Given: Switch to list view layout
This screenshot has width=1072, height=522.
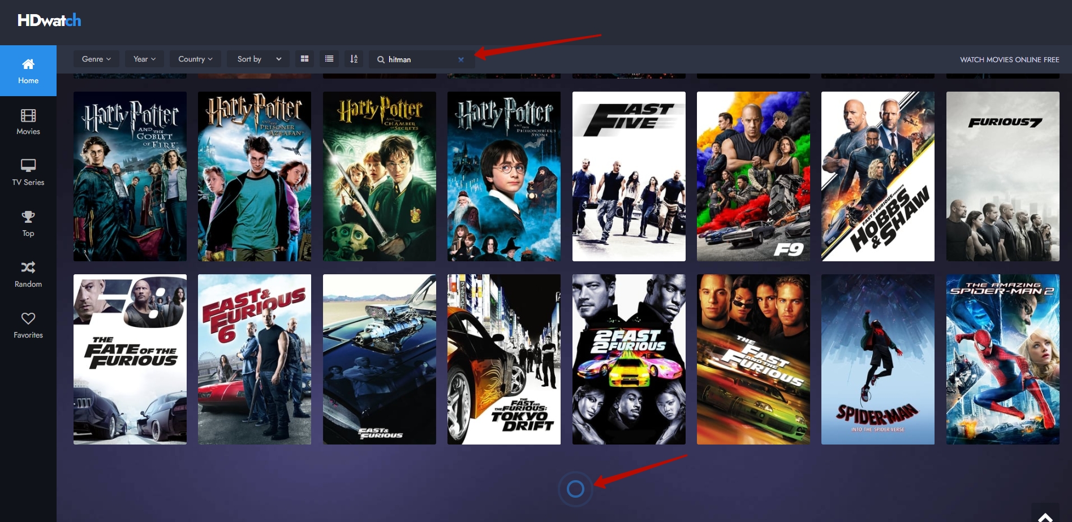Looking at the screenshot, I should [329, 59].
